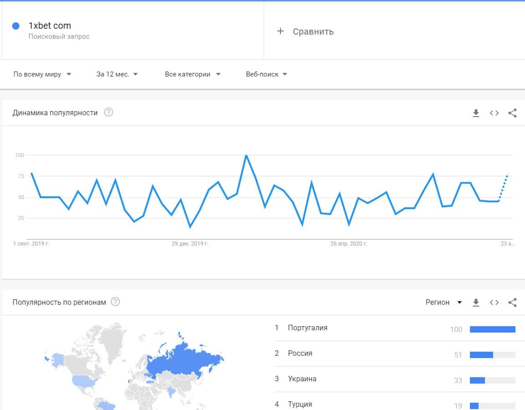Open embed code for popularity dynamics chart
Screen dimensions: 525x410
pyautogui.click(x=494, y=113)
